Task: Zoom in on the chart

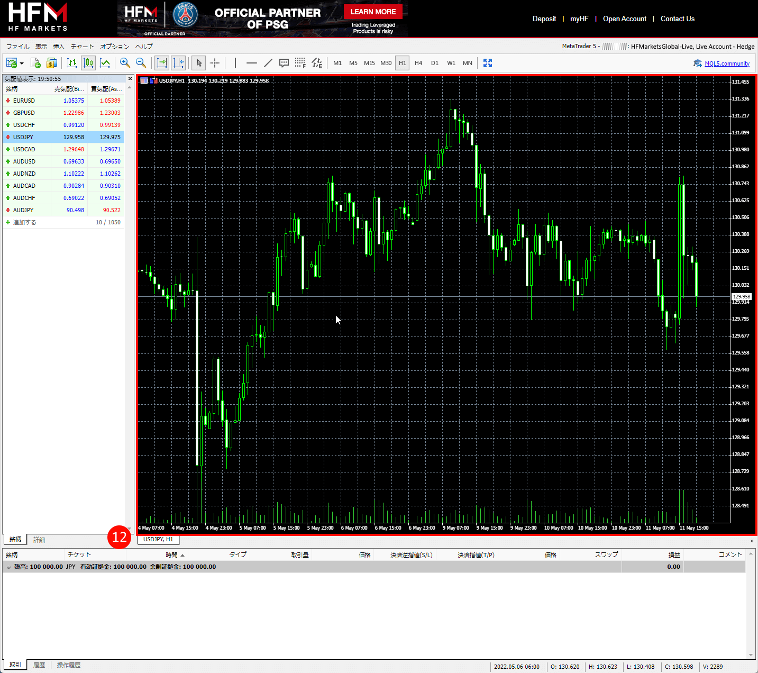Action: click(x=125, y=63)
